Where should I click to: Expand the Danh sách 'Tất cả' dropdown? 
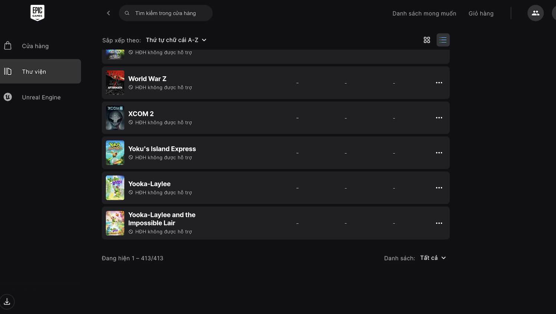coord(433,258)
